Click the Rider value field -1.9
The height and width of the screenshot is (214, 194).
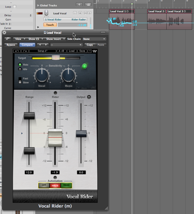[55, 172]
